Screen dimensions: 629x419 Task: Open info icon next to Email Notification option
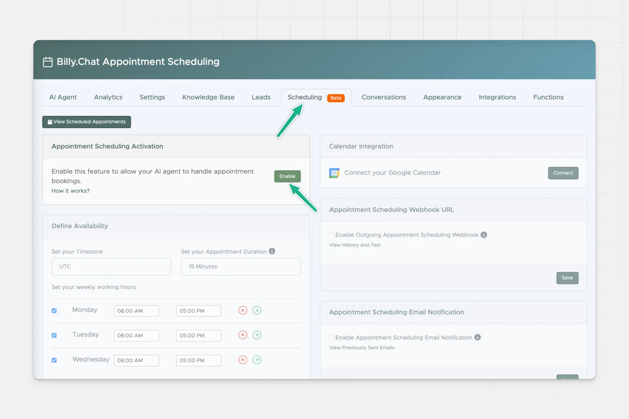click(x=477, y=337)
